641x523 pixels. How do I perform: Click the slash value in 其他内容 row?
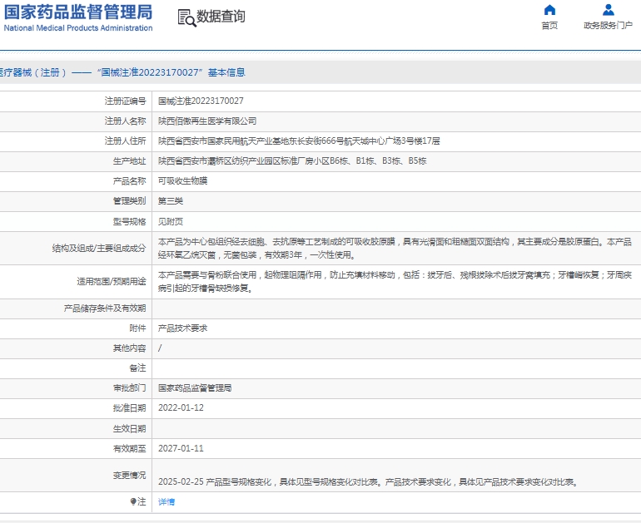pyautogui.click(x=160, y=348)
